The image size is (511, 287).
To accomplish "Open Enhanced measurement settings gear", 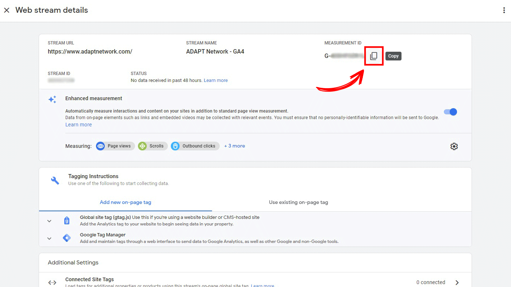I will point(454,146).
